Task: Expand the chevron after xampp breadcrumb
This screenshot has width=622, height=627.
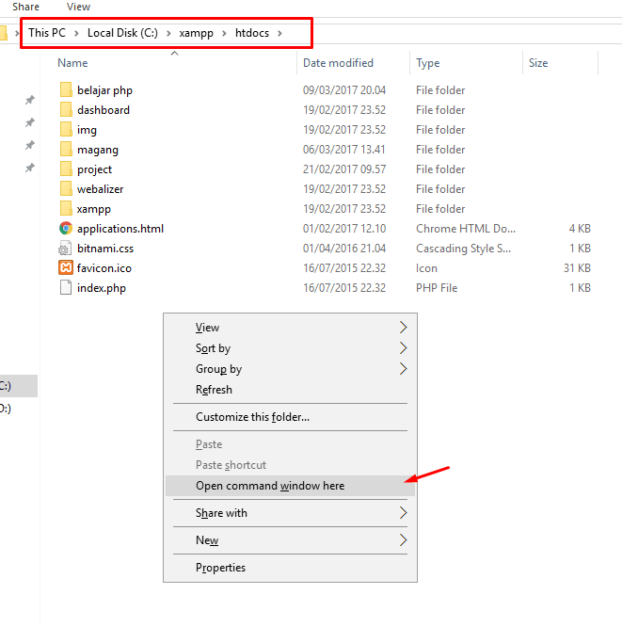Action: coord(224,33)
